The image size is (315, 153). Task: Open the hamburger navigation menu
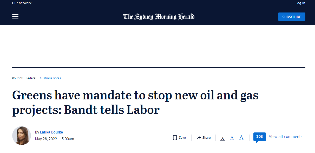(x=15, y=17)
